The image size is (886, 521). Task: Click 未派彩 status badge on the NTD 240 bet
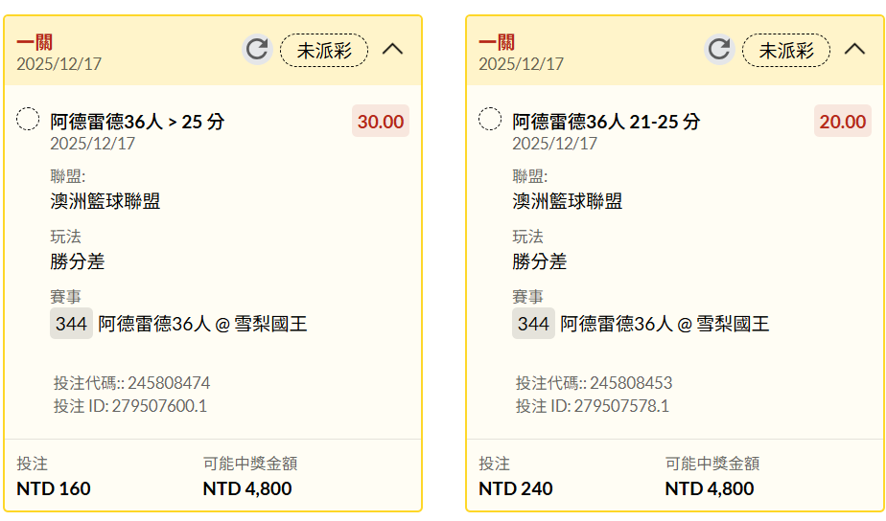pyautogui.click(x=786, y=51)
